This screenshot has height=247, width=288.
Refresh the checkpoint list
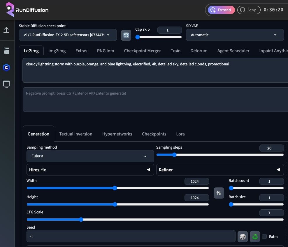click(x=126, y=35)
